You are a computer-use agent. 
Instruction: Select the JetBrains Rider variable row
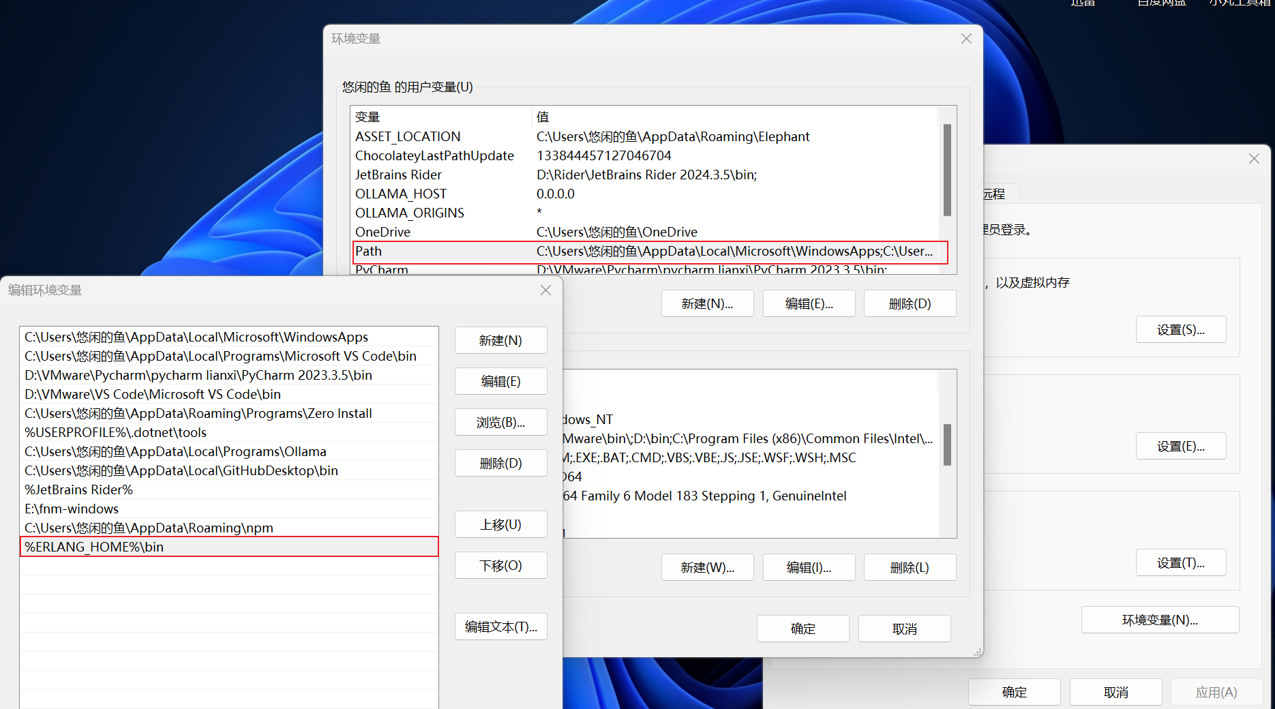645,175
